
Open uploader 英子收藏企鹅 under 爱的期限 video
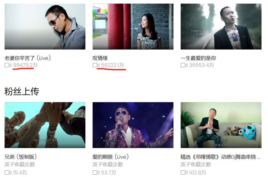click(108, 165)
